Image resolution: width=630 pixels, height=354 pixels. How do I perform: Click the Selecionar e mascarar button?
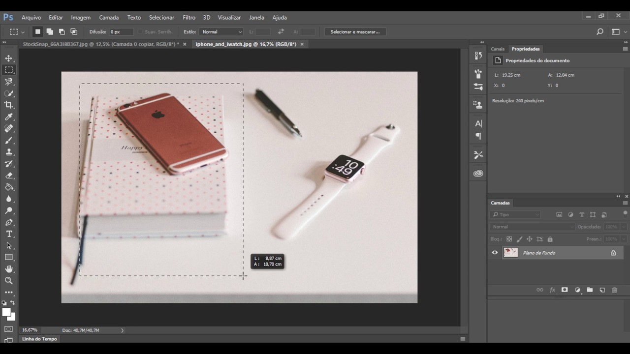tap(355, 31)
